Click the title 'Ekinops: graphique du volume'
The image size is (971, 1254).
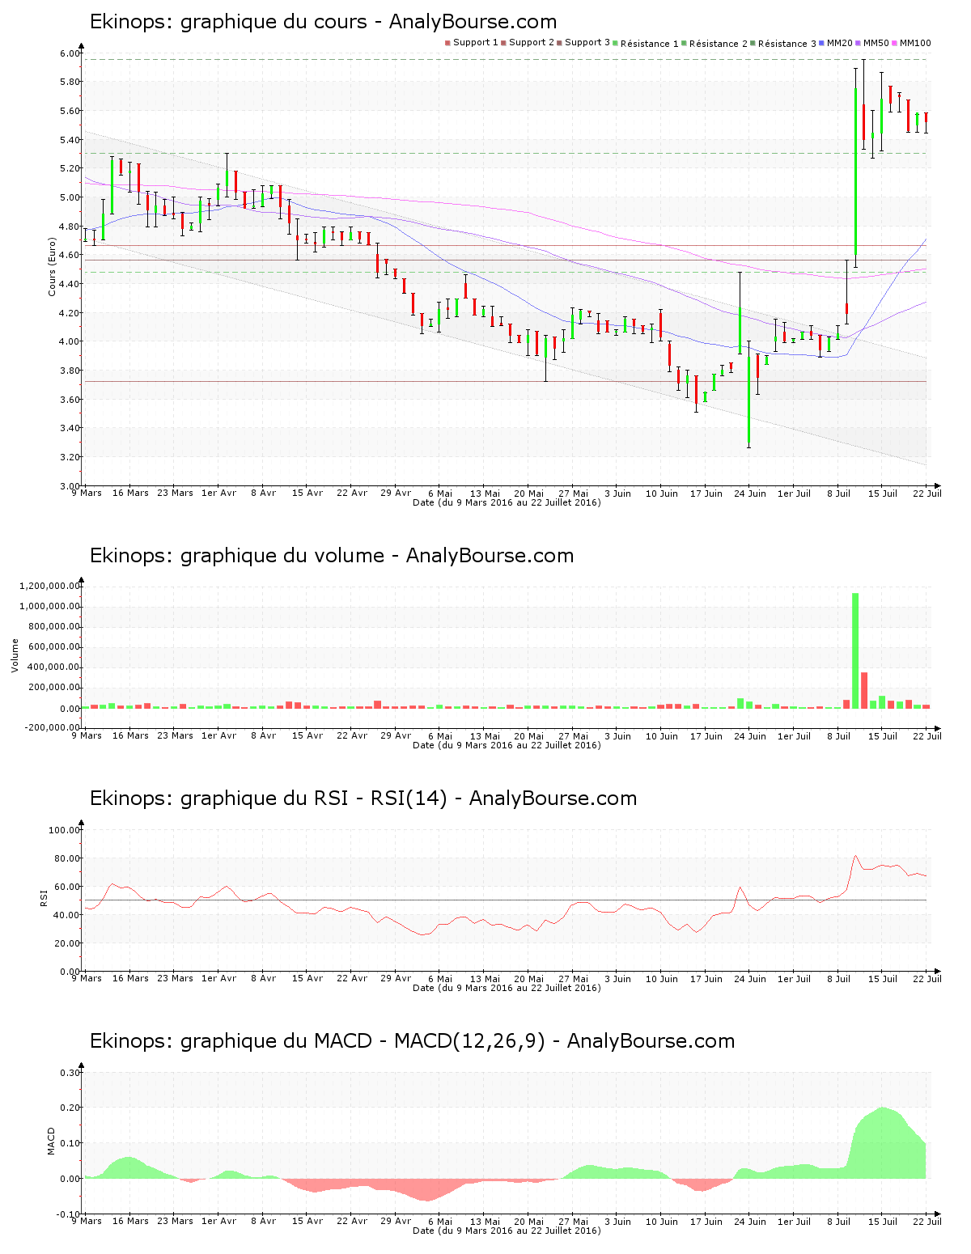pyautogui.click(x=236, y=556)
